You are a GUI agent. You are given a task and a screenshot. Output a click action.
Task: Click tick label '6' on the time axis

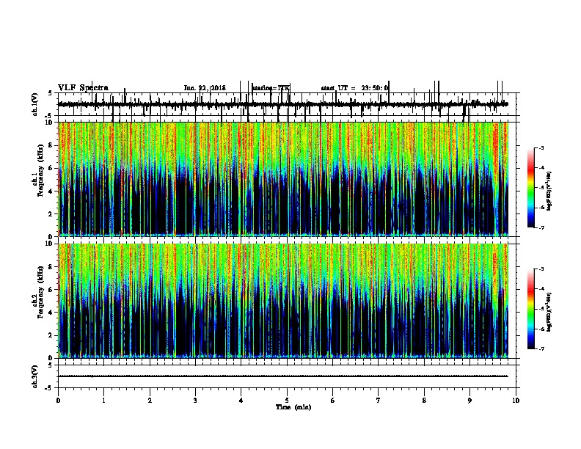pos(333,401)
